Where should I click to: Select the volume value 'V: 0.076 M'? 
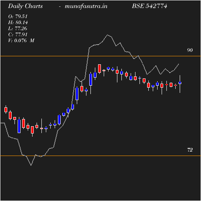click(x=21, y=41)
